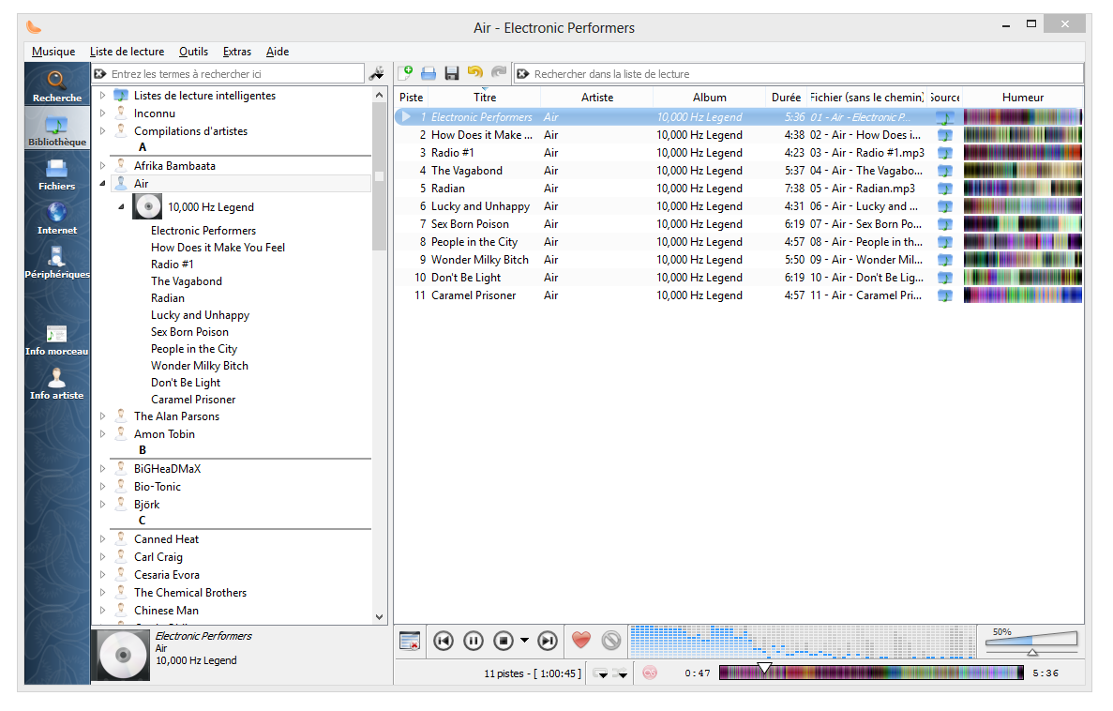1113x711 pixels.
Task: Ban the current track
Action: (x=611, y=641)
